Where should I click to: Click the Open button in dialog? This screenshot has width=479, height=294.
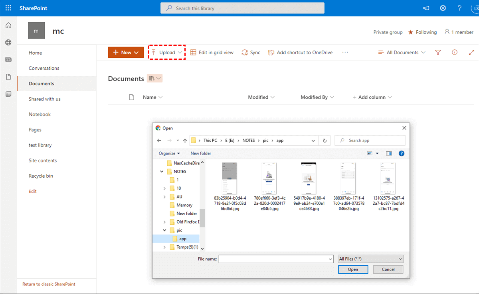[x=353, y=269]
